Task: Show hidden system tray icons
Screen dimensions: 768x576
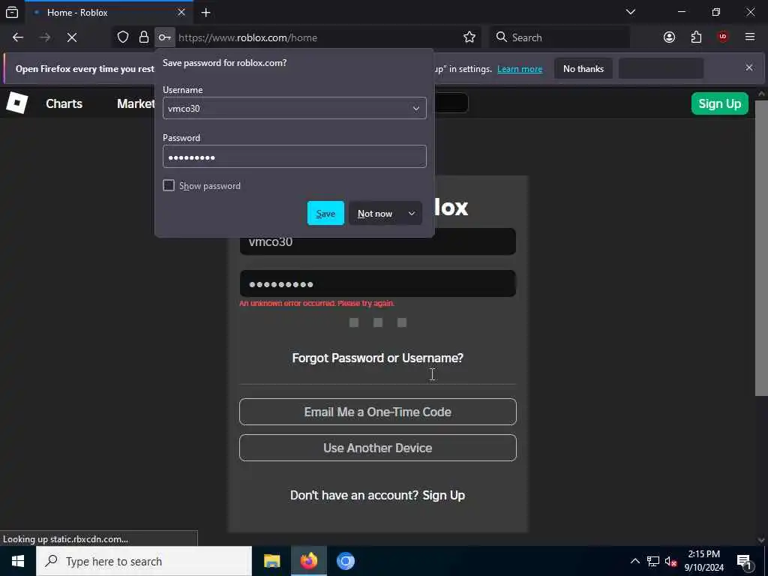Action: click(x=634, y=561)
